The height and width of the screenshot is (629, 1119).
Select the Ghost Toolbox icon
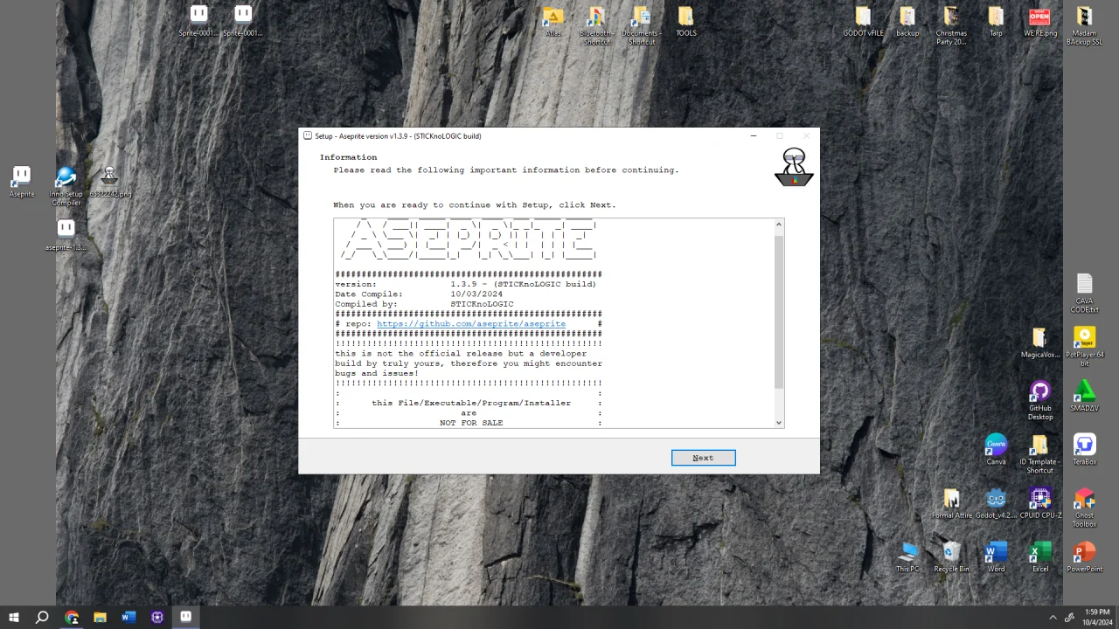tap(1084, 508)
